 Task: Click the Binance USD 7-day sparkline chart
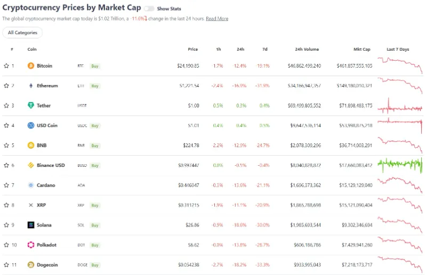point(400,165)
